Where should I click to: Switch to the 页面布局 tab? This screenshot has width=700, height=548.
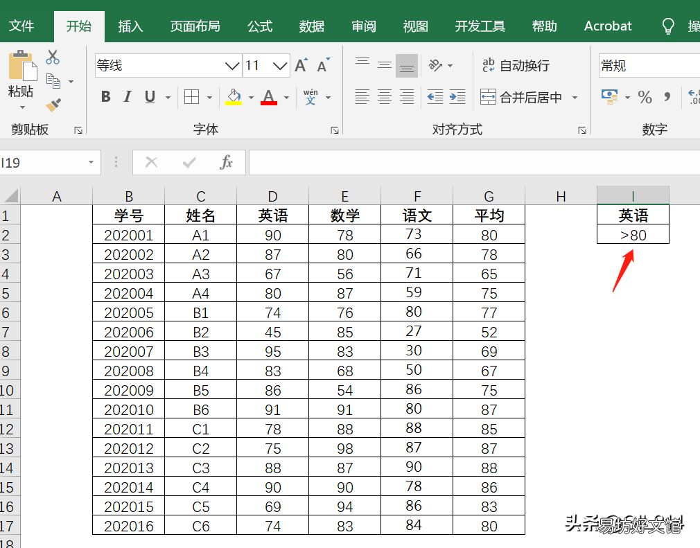[195, 26]
